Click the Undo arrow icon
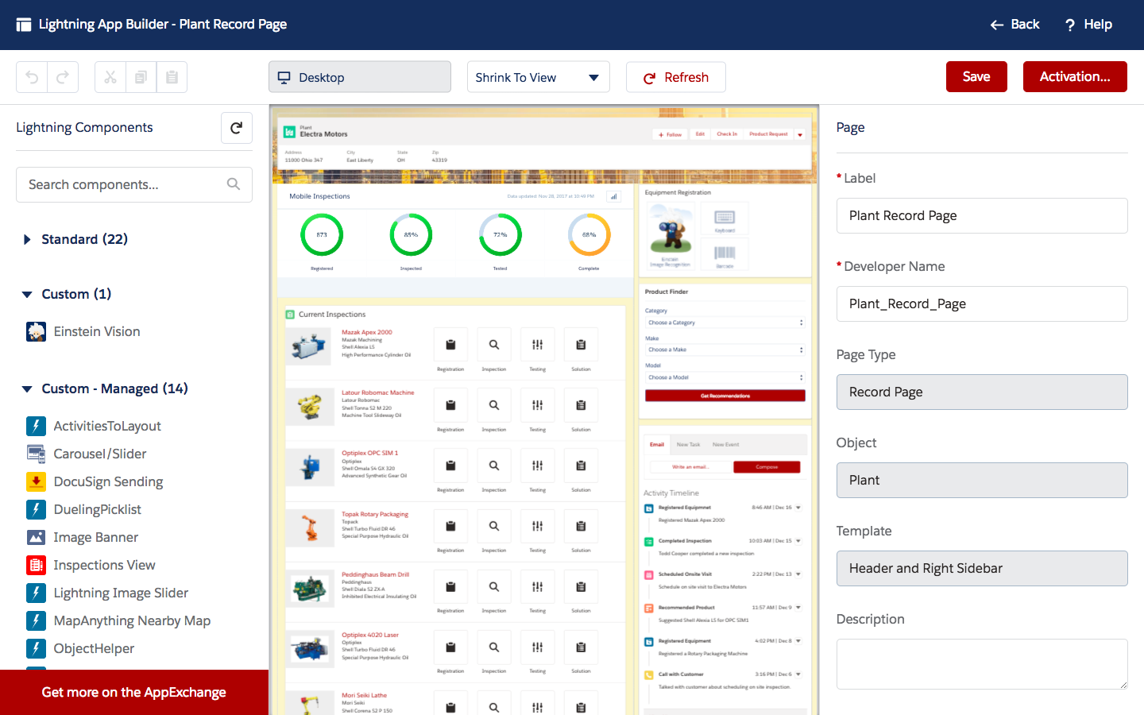Image resolution: width=1144 pixels, height=715 pixels. click(32, 77)
